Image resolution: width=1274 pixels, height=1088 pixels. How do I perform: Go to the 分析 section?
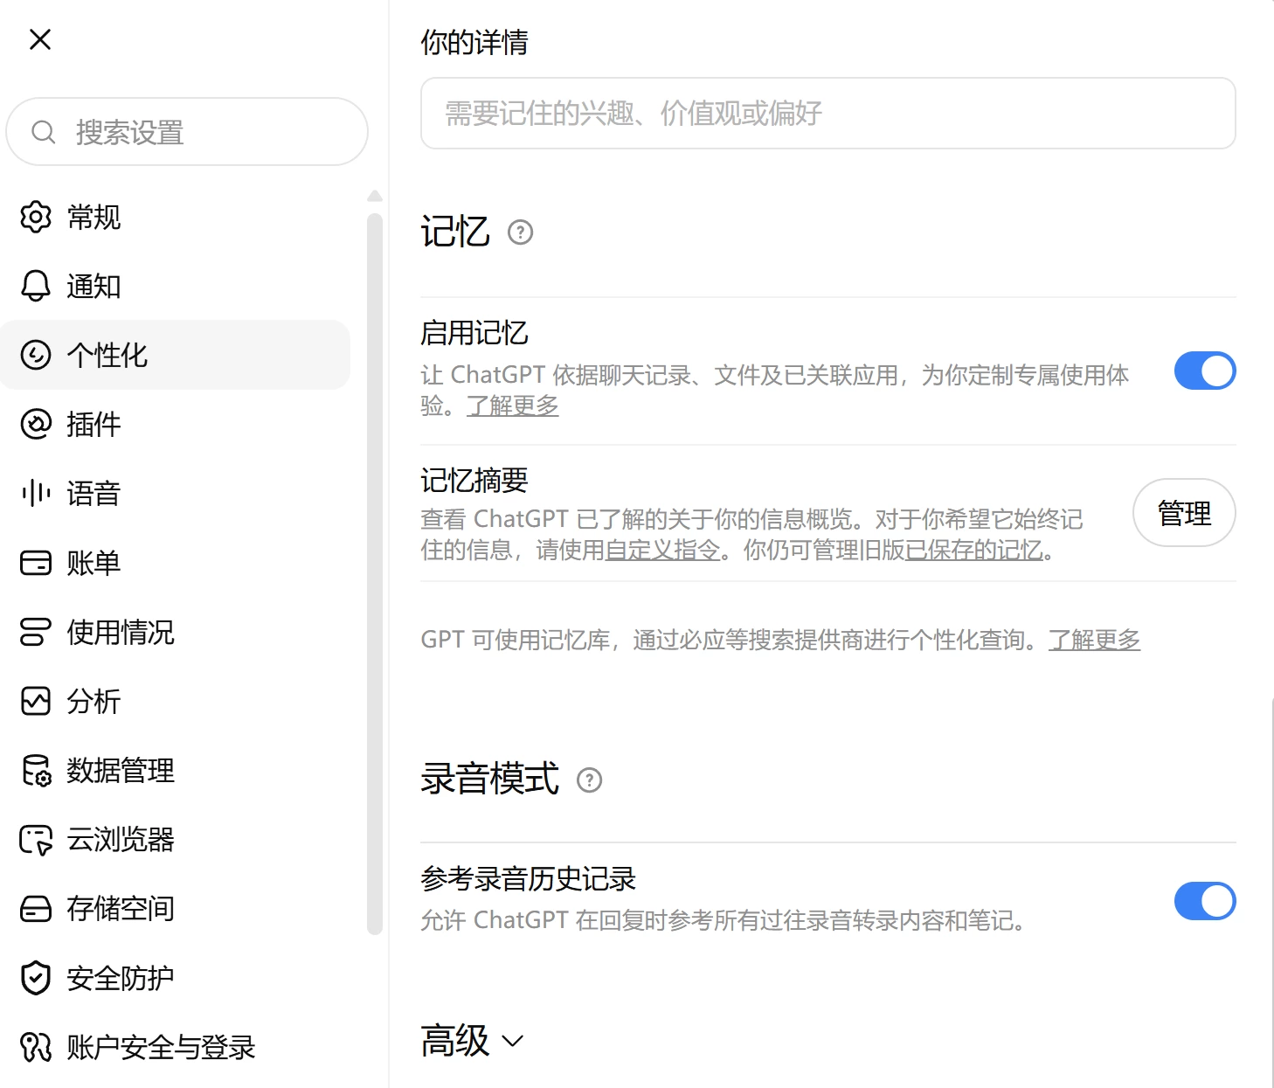175,701
